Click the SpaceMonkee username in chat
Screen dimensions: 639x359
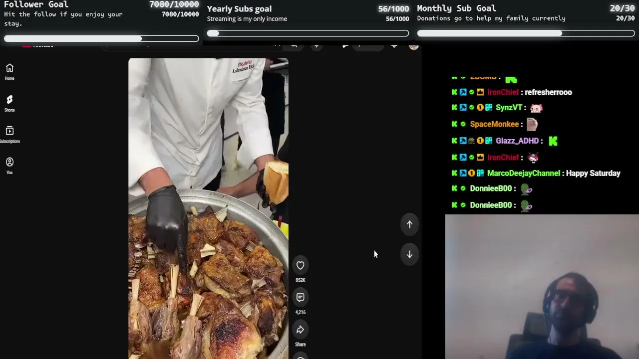494,124
